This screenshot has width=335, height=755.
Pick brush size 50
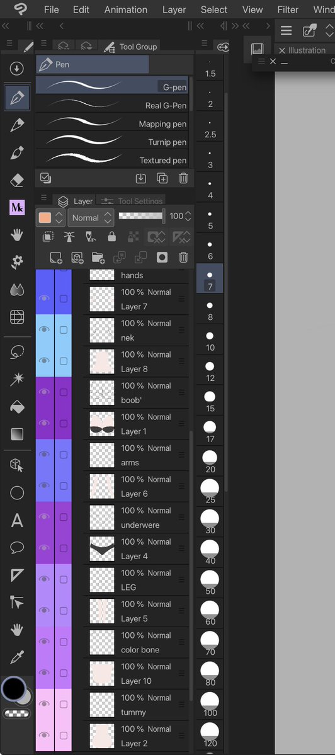[x=210, y=582]
